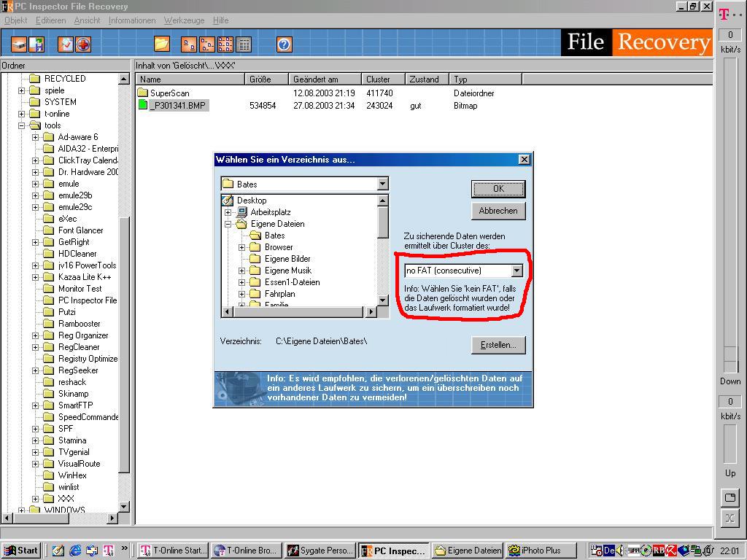747x560 pixels.
Task: Select the XXX folder in tree
Action: tap(66, 499)
